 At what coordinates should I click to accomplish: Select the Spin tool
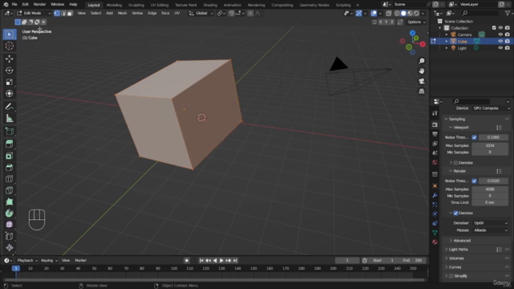[x=9, y=214]
